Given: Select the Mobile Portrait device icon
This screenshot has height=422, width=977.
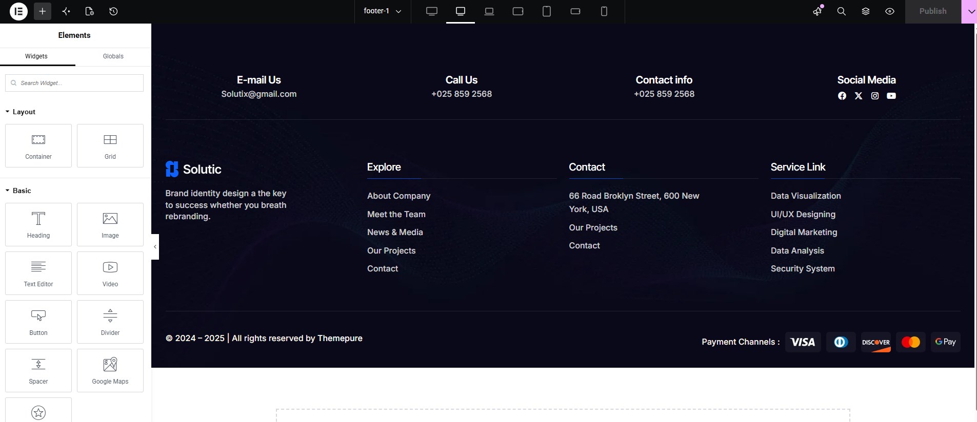Looking at the screenshot, I should coord(604,11).
